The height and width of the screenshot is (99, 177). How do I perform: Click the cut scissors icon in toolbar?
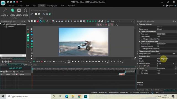29,21
